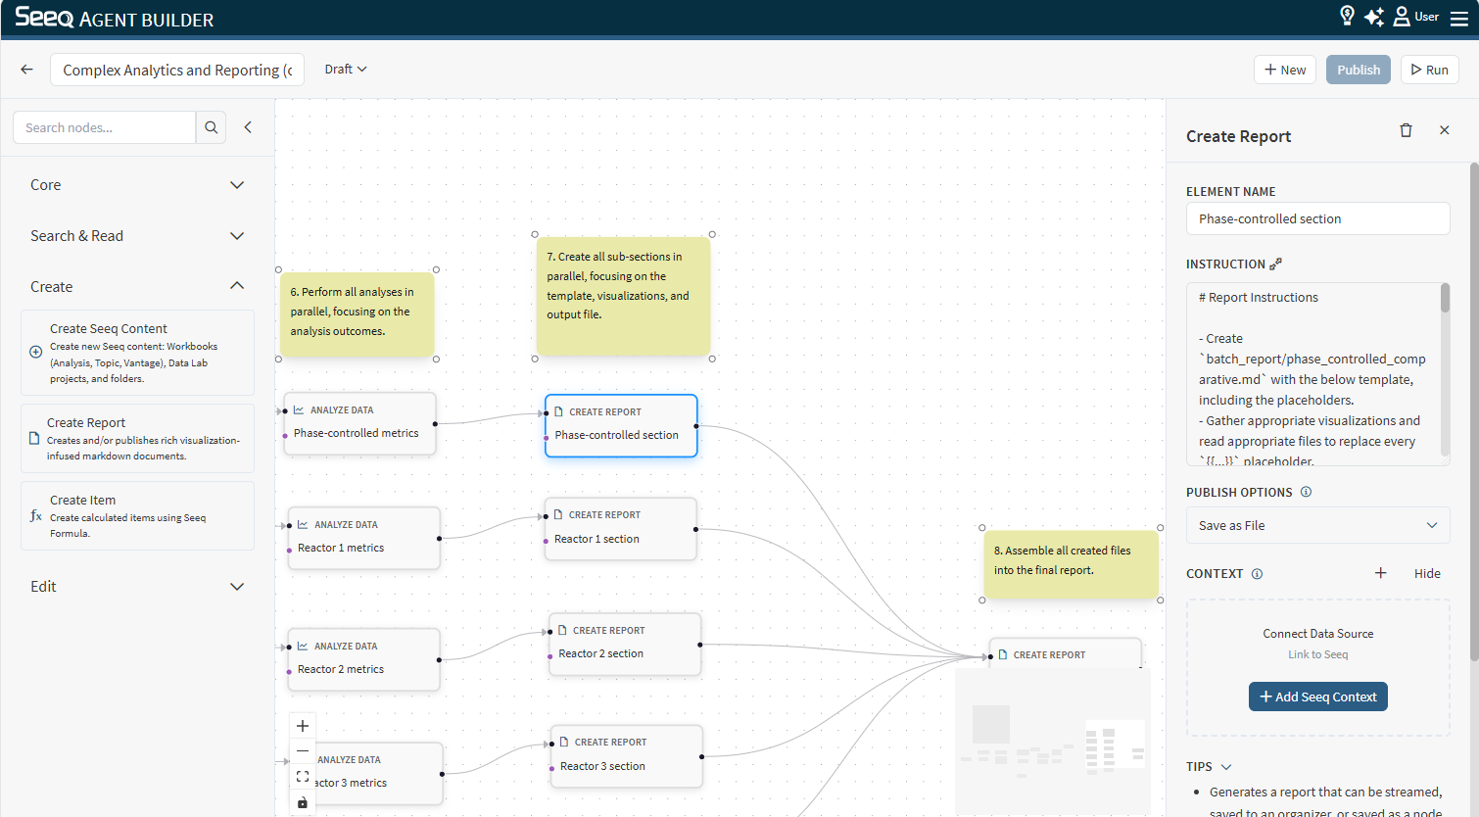Click the Add Seeq Context button

point(1317,697)
